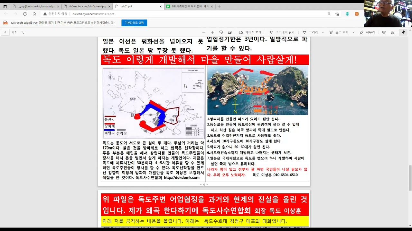The image size is (412, 231).
Task: Expand the 그리기 dropdown arrow
Action: 323,32
